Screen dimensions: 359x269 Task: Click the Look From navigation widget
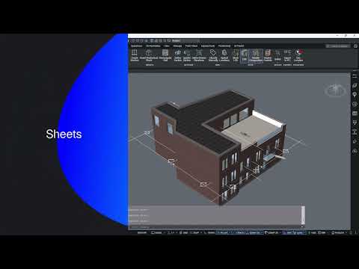click(336, 90)
